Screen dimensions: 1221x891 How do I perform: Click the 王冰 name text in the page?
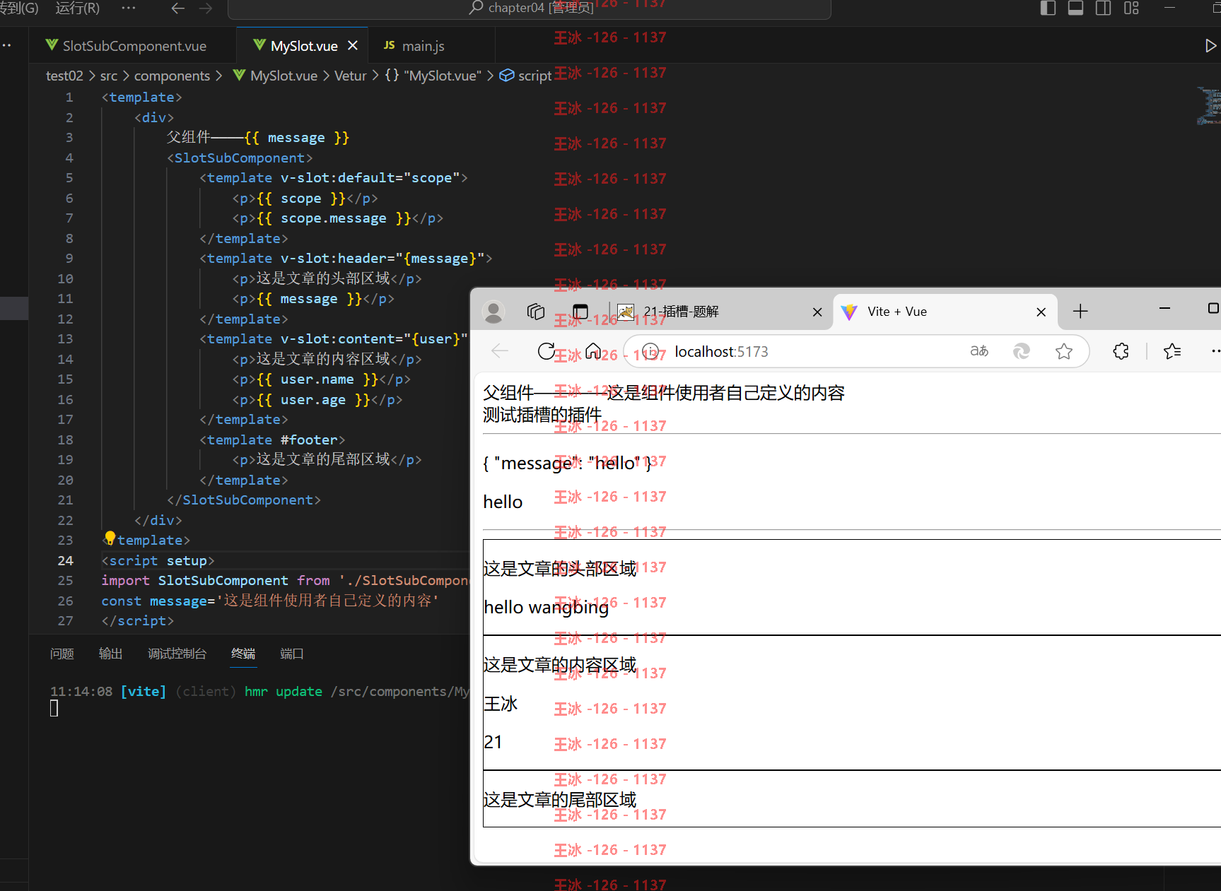(x=501, y=704)
